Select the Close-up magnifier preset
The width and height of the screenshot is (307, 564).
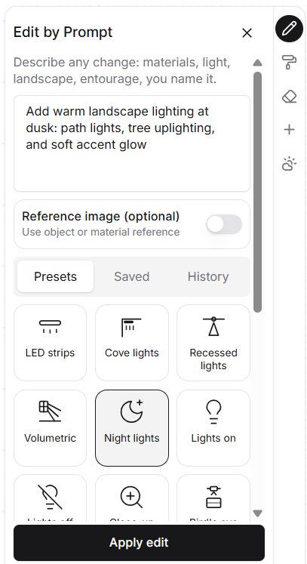(x=132, y=498)
